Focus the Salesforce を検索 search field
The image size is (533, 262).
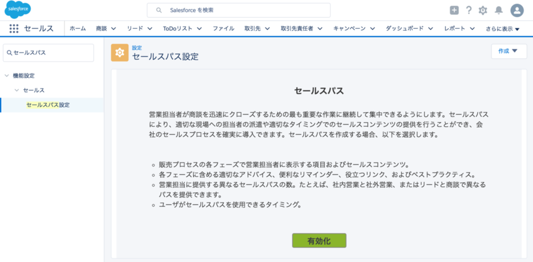click(x=239, y=10)
